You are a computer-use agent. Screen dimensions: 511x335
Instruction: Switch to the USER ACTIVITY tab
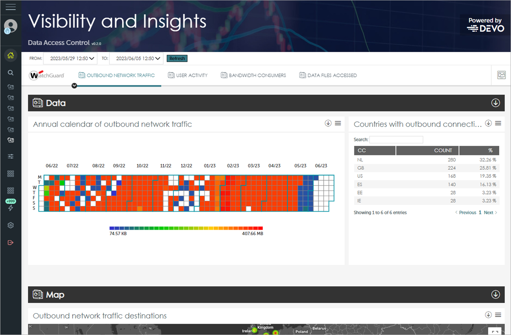click(x=188, y=75)
